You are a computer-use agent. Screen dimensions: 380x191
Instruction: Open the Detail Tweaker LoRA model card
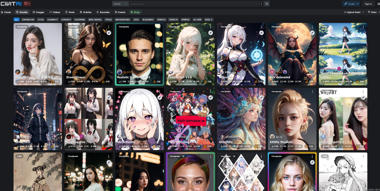click(x=343, y=54)
